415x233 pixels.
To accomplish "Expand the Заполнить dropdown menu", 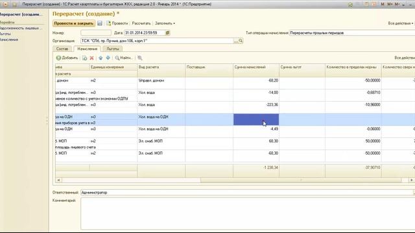I will click(x=165, y=23).
